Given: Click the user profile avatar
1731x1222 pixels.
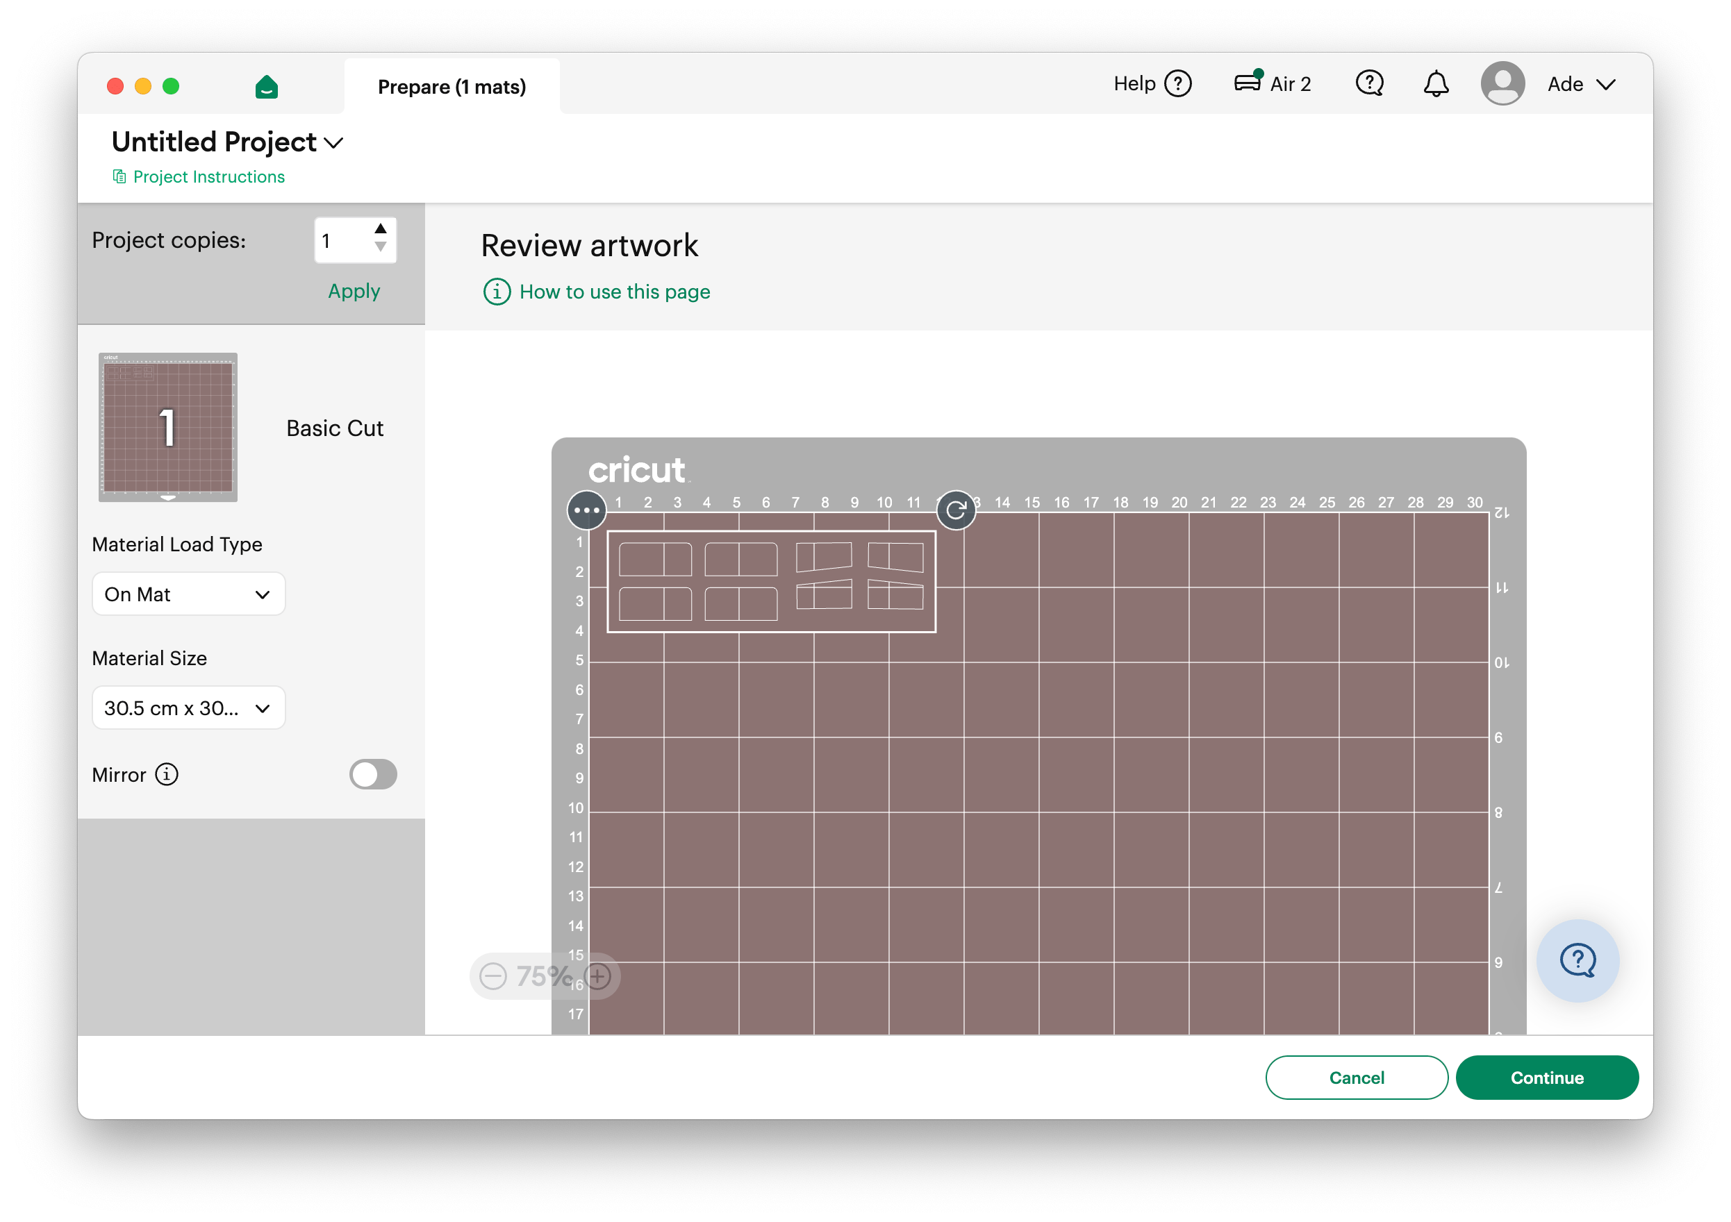Looking at the screenshot, I should pyautogui.click(x=1502, y=83).
